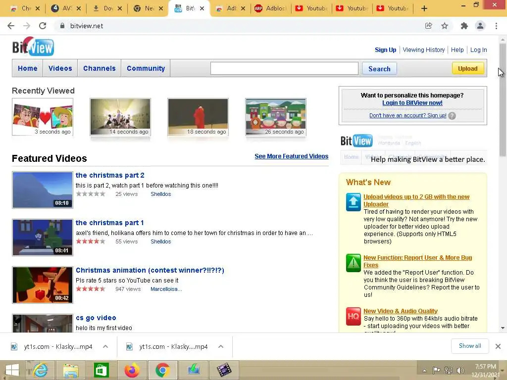Click the Log In link

479,50
